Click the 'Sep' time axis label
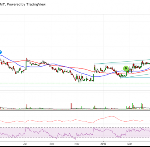This screenshot has height=147, width=150. tap(52, 143)
